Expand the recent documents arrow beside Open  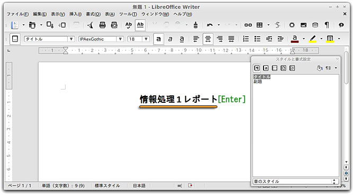pos(41,25)
